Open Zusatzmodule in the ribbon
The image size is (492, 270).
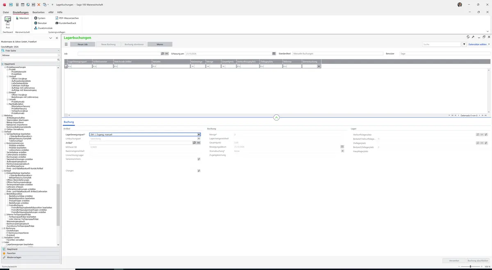point(43,28)
